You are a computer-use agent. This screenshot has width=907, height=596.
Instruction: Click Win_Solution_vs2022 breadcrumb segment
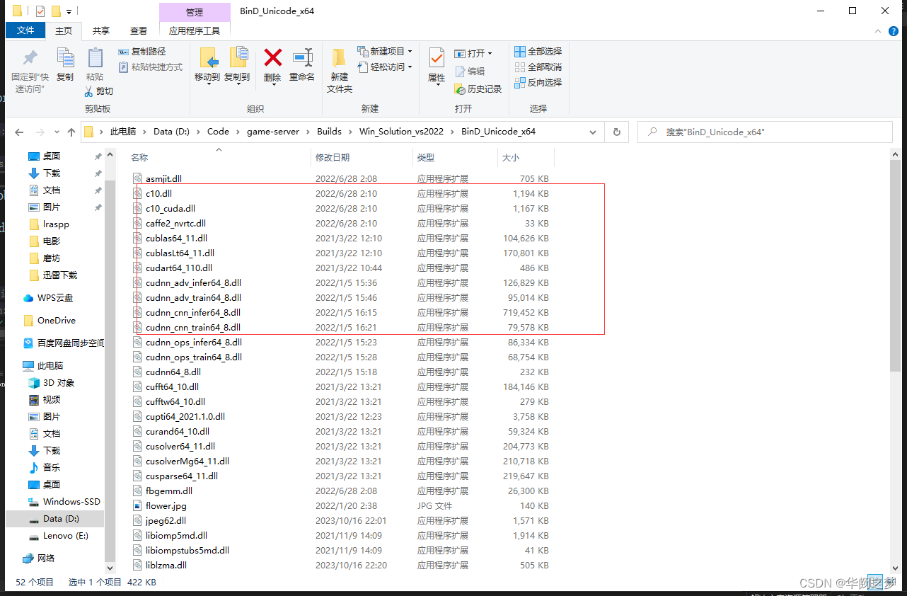coord(401,132)
